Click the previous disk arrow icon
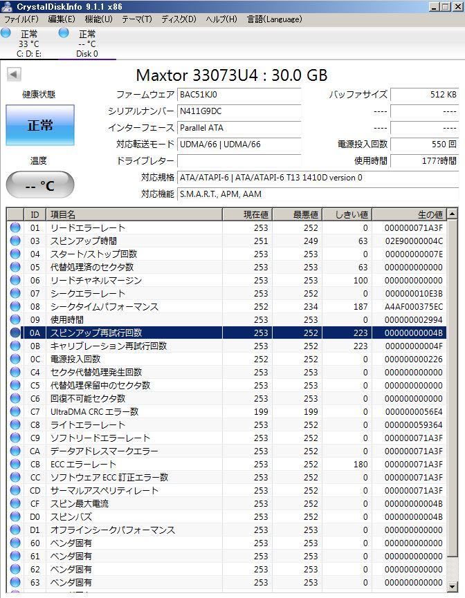 [14, 75]
